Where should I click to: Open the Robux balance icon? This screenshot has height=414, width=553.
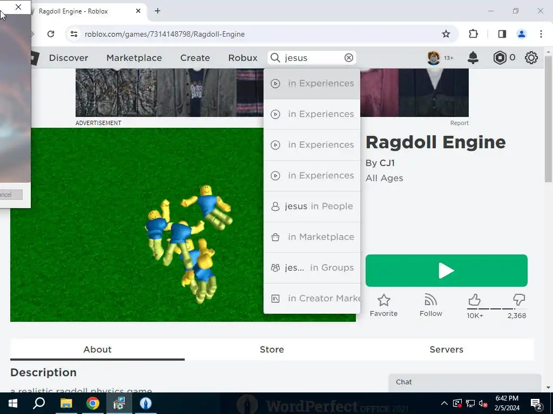(500, 58)
